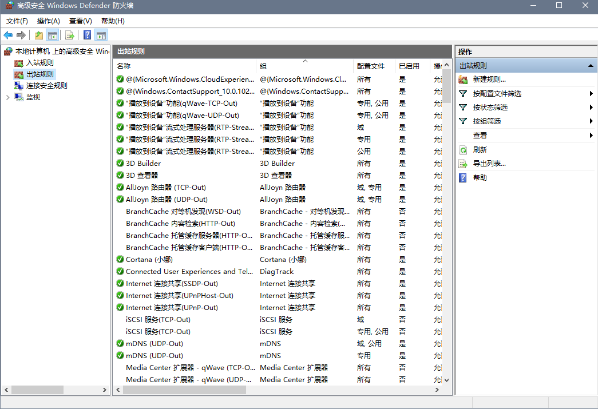598x409 pixels.
Task: Click scroll-down arrow of rule list
Action: pos(447,380)
